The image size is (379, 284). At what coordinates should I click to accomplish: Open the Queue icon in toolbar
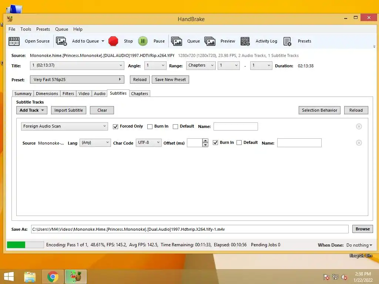click(x=177, y=41)
